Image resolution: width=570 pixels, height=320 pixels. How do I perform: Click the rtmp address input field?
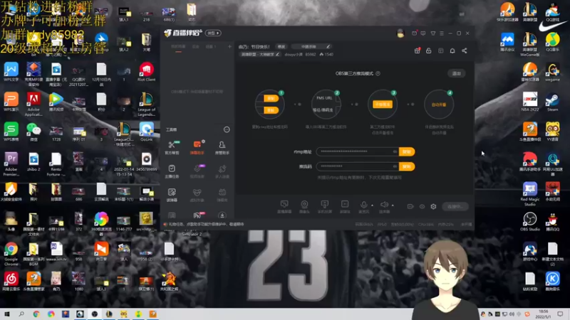[358, 151]
